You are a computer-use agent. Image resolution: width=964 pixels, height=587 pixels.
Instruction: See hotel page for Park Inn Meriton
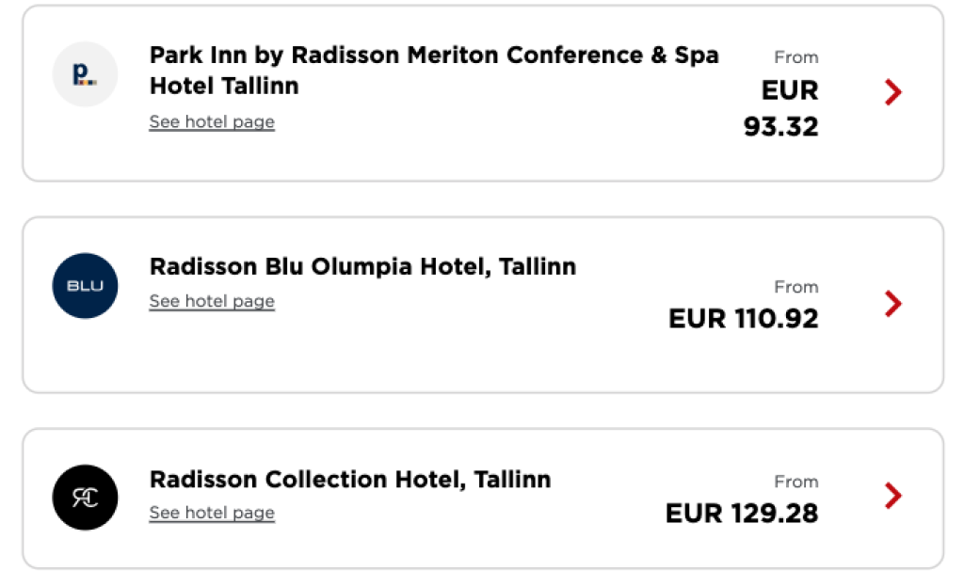[x=212, y=122]
